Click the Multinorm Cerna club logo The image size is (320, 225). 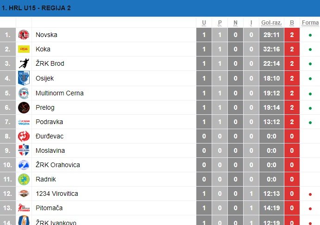coord(24,93)
